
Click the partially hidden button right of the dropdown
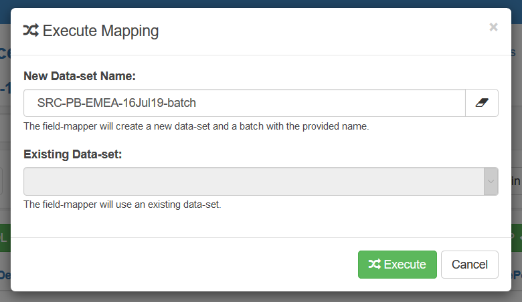(x=516, y=181)
